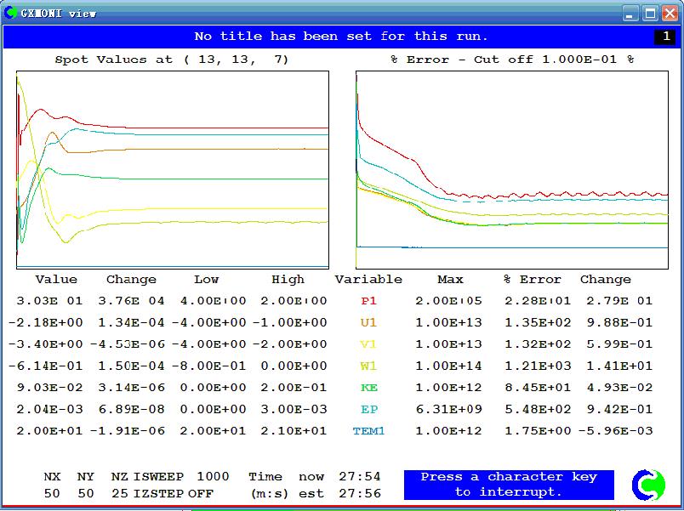Click inside the % Error graph

(x=512, y=170)
